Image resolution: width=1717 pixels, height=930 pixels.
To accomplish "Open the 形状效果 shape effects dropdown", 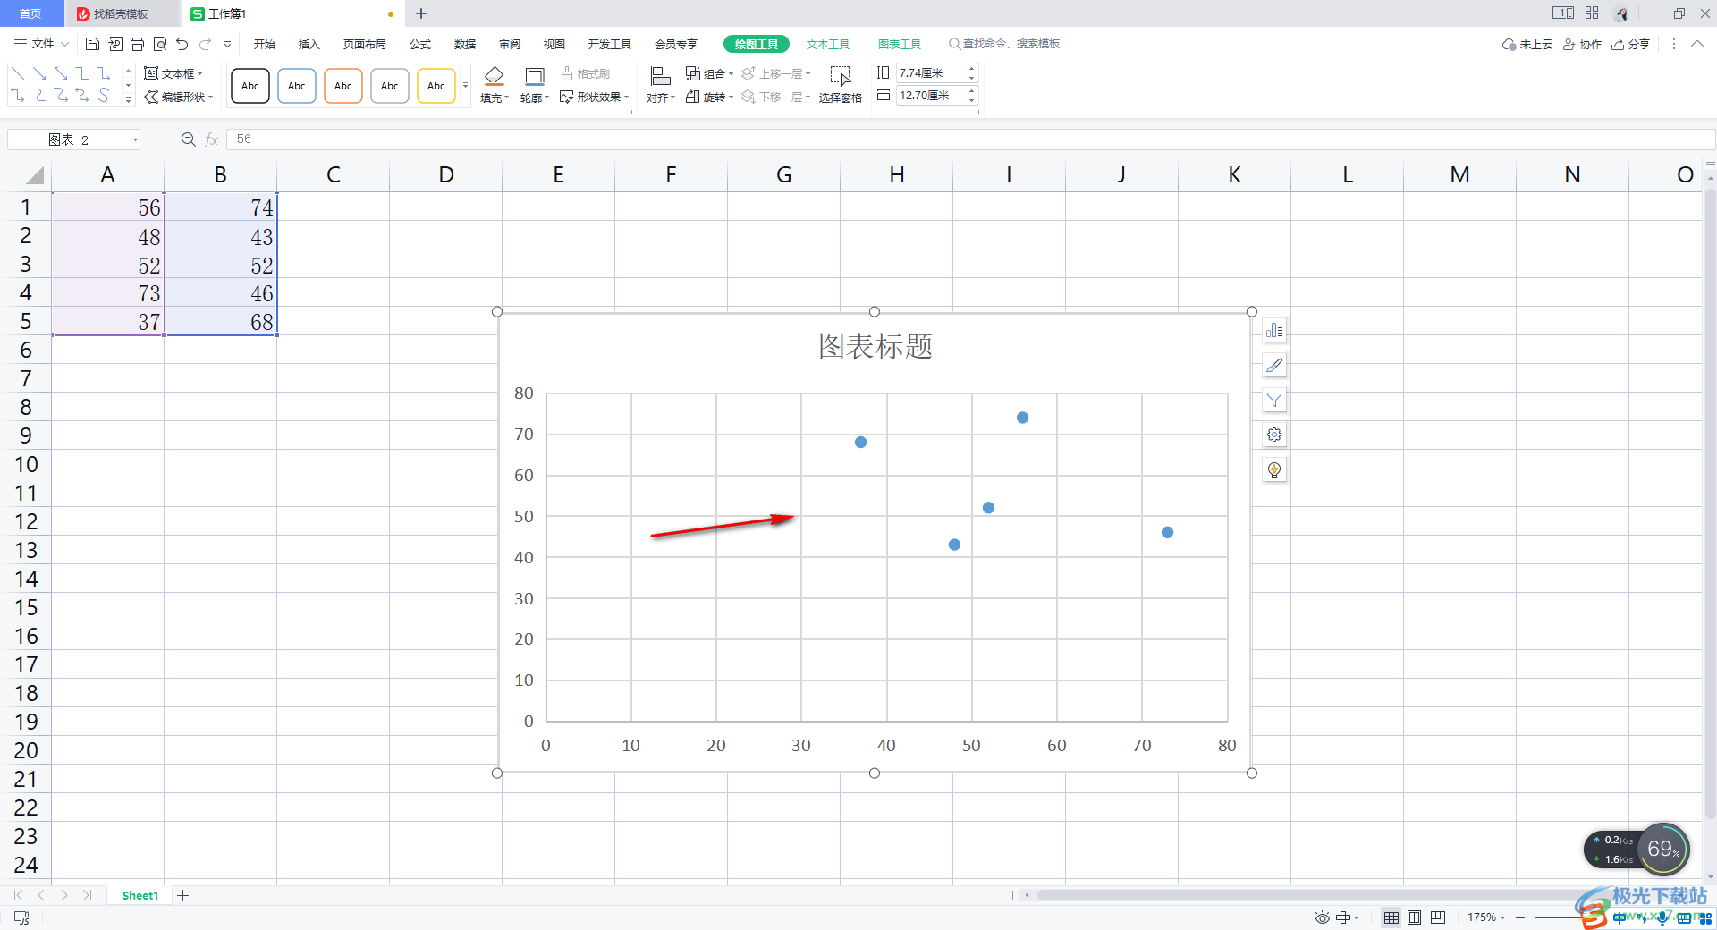I will 595,97.
